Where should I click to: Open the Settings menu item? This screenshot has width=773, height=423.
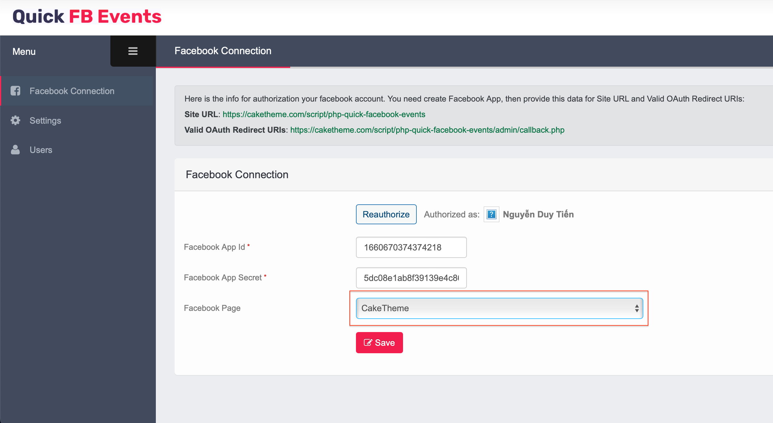[45, 121]
